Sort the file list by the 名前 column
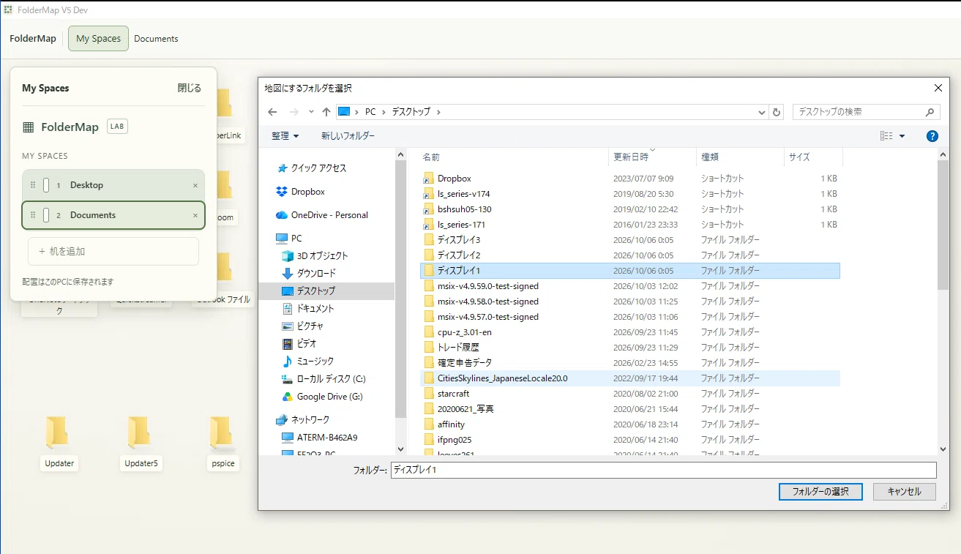 [x=514, y=157]
